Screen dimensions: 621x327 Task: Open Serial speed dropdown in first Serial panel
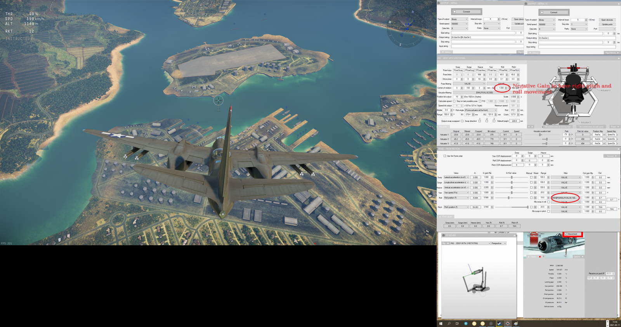click(459, 24)
